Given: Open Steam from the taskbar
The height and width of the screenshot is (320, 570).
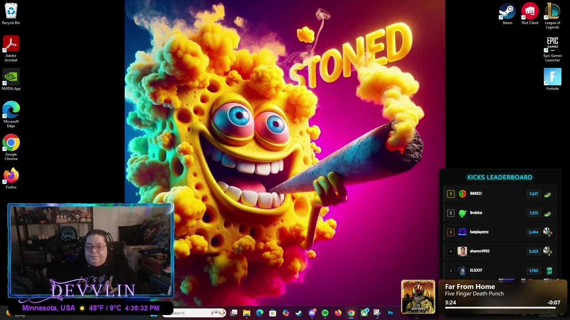Looking at the screenshot, I should [299, 313].
